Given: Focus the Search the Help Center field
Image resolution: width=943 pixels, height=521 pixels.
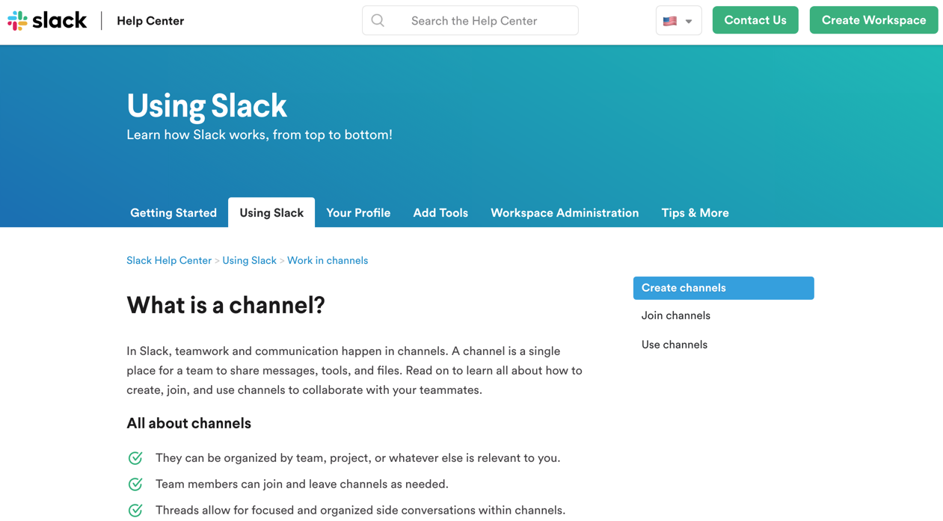Looking at the screenshot, I should 470,21.
